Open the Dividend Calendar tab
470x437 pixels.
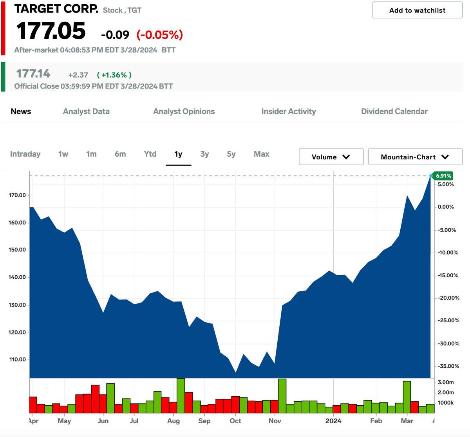(394, 111)
